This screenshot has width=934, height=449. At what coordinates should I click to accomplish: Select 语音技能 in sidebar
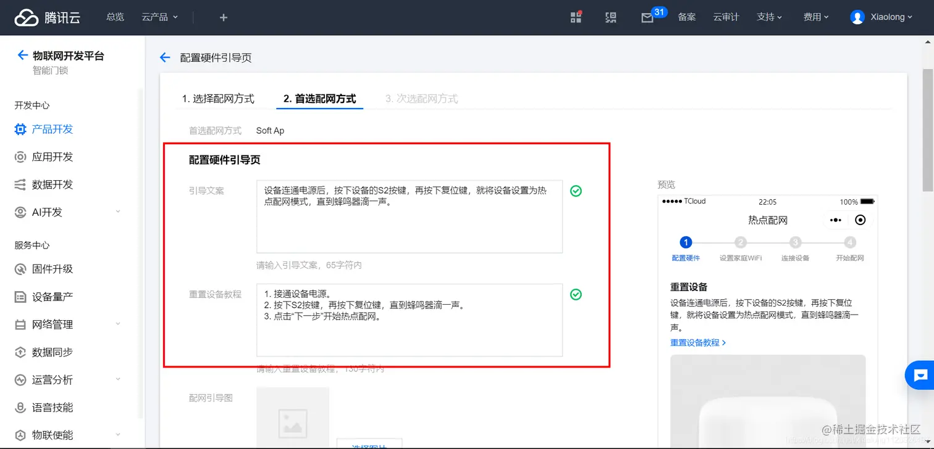pos(53,407)
